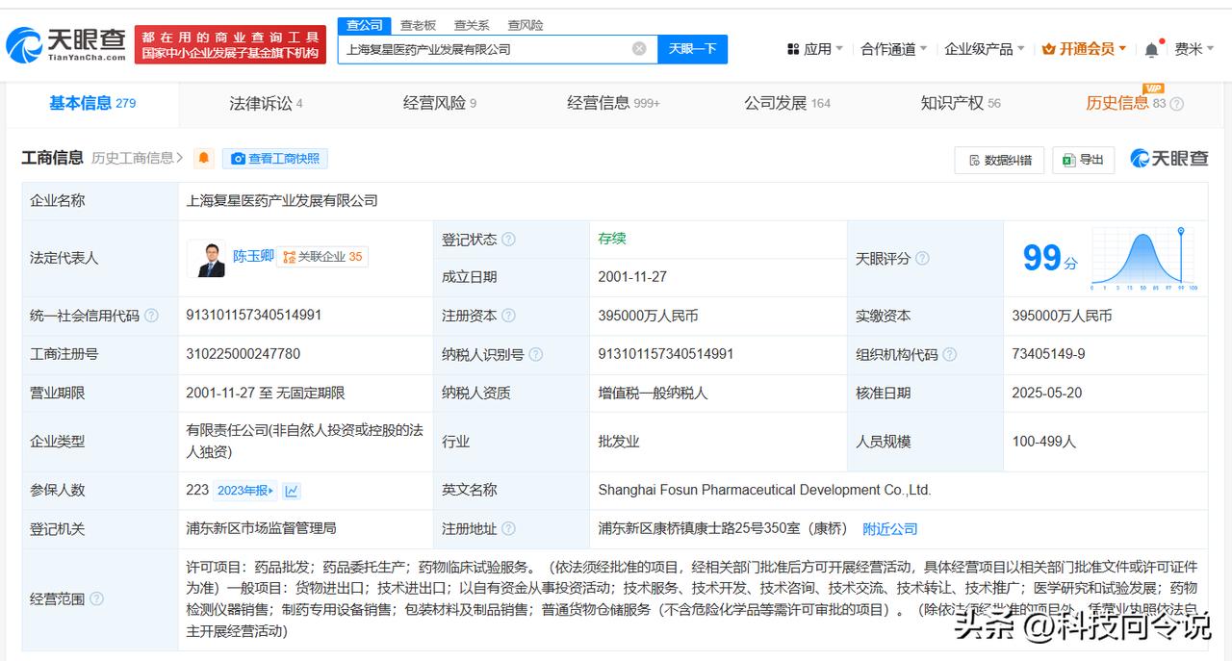1232x661 pixels.
Task: Click the 陈玉卿 portrait photo
Action: coord(207,259)
